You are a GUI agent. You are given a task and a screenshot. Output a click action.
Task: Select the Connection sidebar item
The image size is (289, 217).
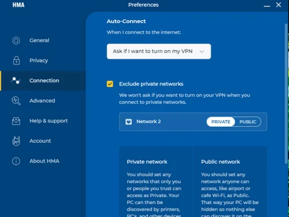click(x=43, y=80)
